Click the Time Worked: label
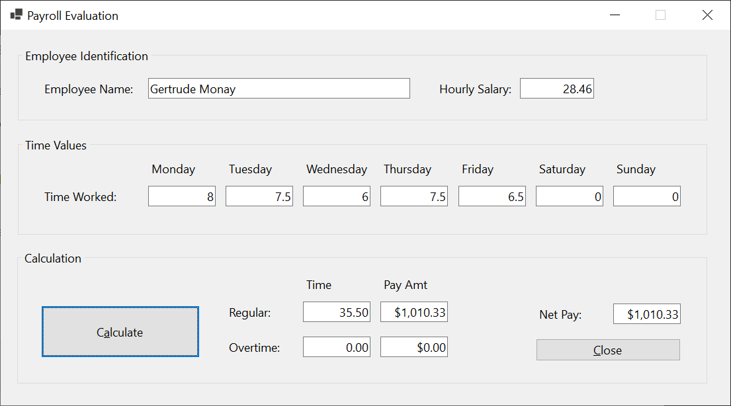This screenshot has height=406, width=731. point(80,197)
